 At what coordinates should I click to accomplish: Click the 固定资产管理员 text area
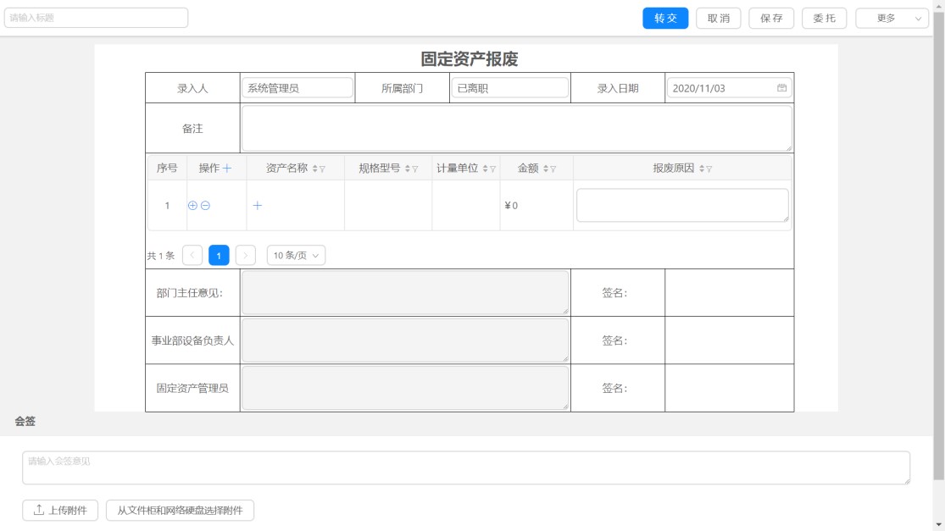(x=405, y=389)
